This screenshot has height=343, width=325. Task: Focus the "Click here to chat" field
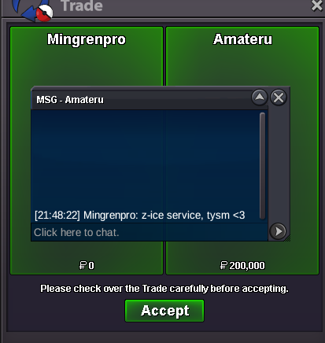[150, 232]
